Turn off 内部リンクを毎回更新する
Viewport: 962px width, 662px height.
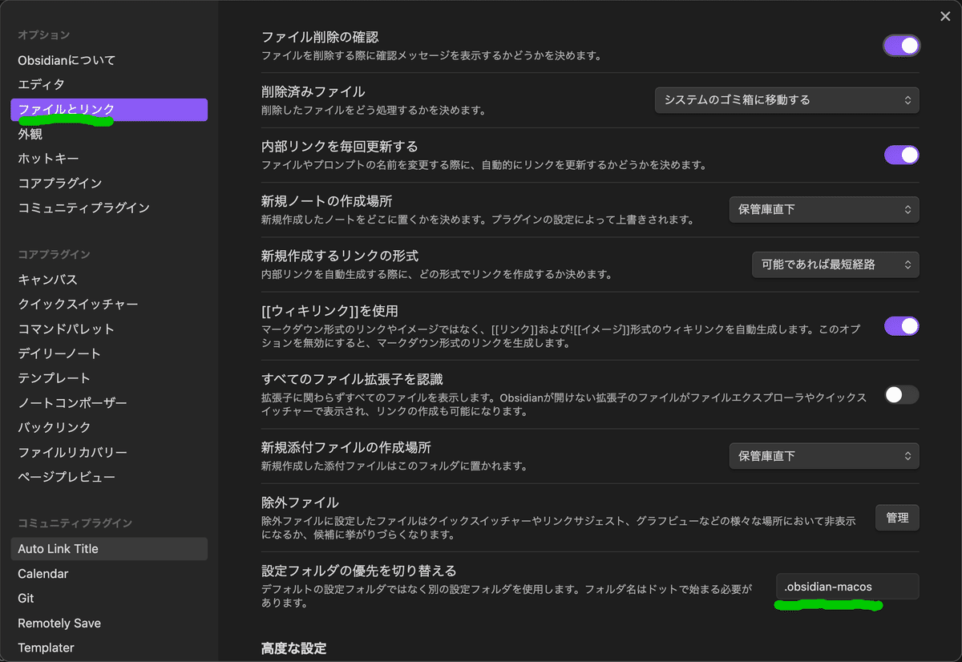click(x=901, y=155)
